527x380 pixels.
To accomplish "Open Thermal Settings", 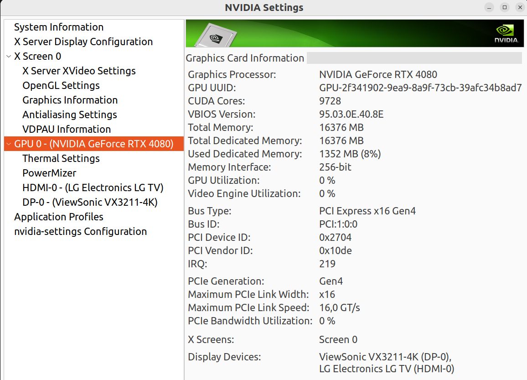I will (61, 158).
